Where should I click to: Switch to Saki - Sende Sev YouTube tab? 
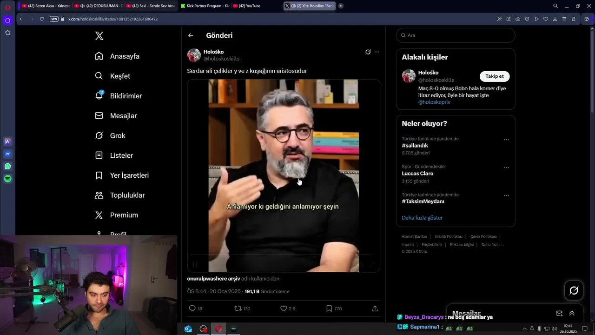(150, 6)
